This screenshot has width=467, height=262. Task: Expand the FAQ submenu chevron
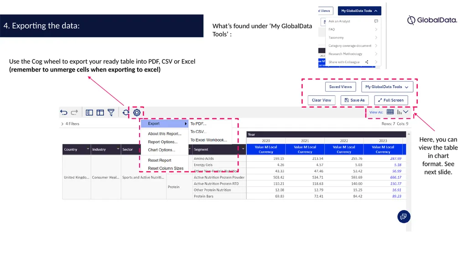[x=376, y=30]
